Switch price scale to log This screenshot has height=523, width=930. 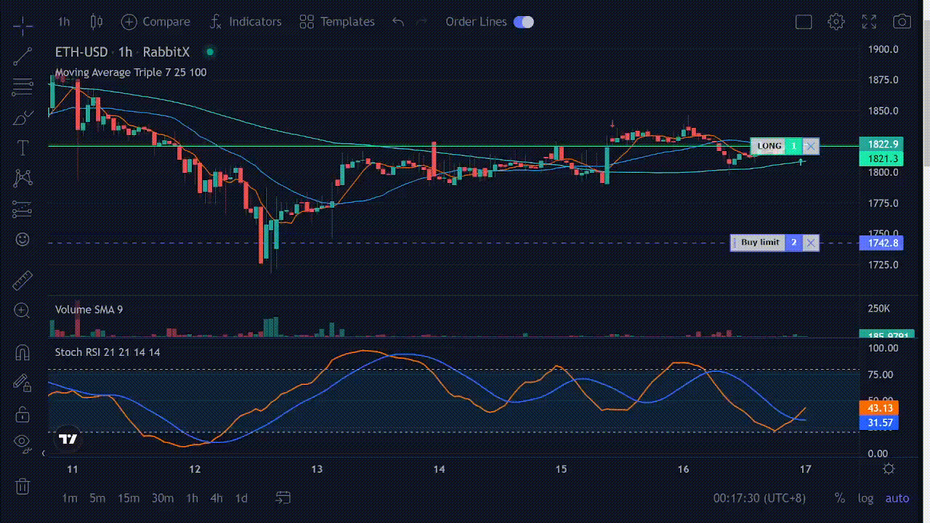pyautogui.click(x=865, y=498)
